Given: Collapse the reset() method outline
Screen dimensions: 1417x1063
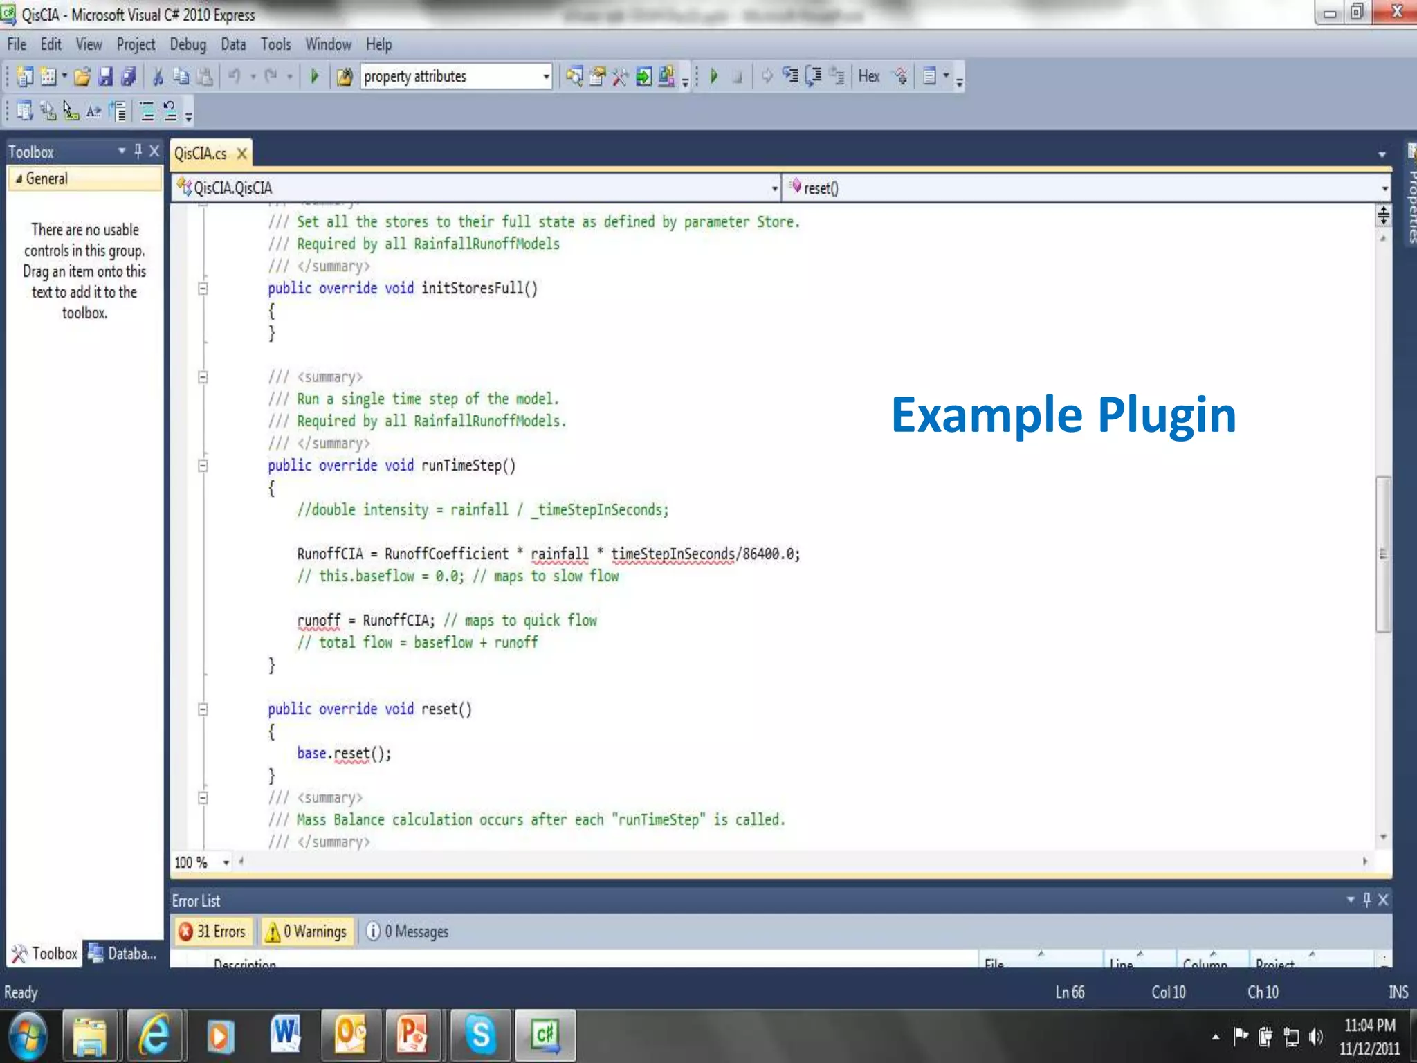Looking at the screenshot, I should point(203,709).
